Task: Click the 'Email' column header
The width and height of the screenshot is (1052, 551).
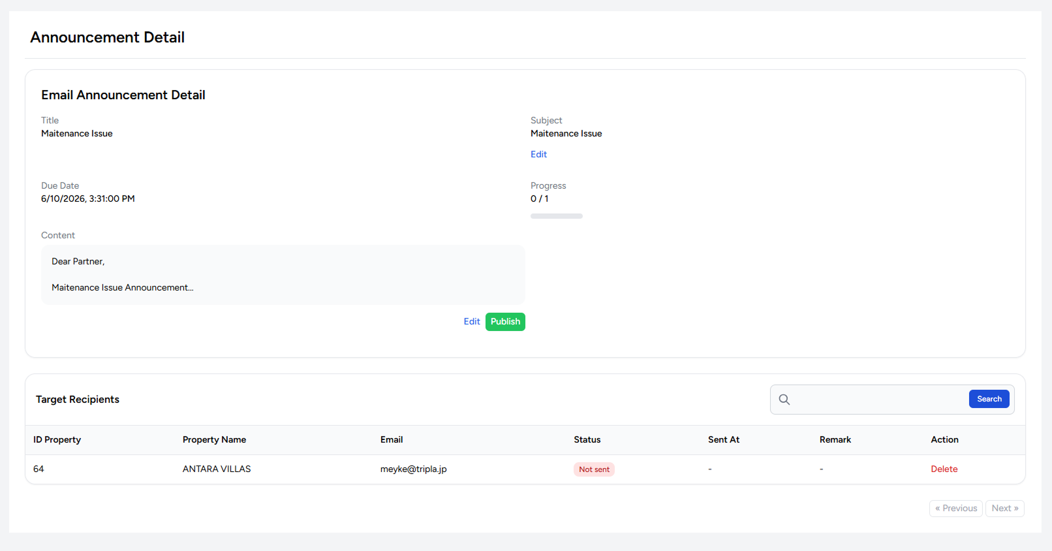Action: click(x=392, y=440)
